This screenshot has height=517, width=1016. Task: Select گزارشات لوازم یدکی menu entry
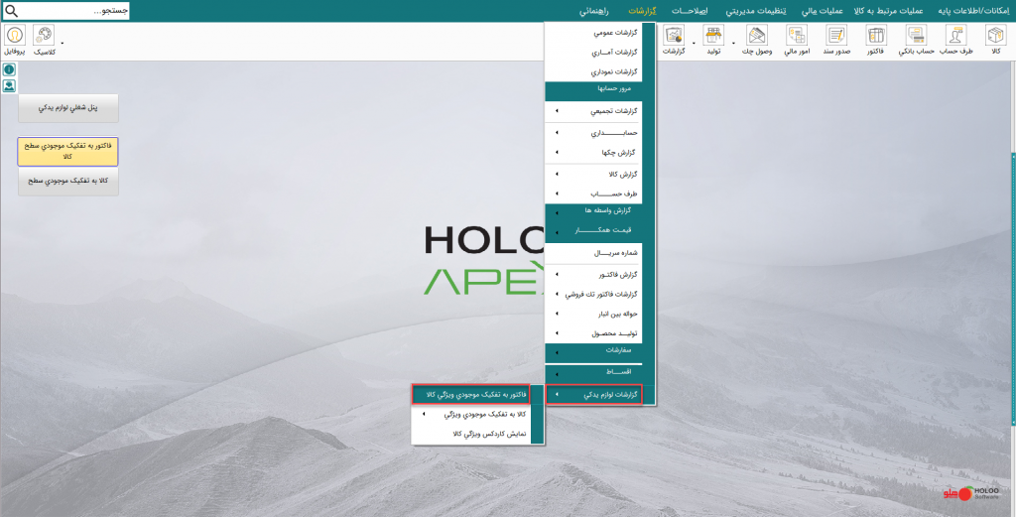point(593,395)
